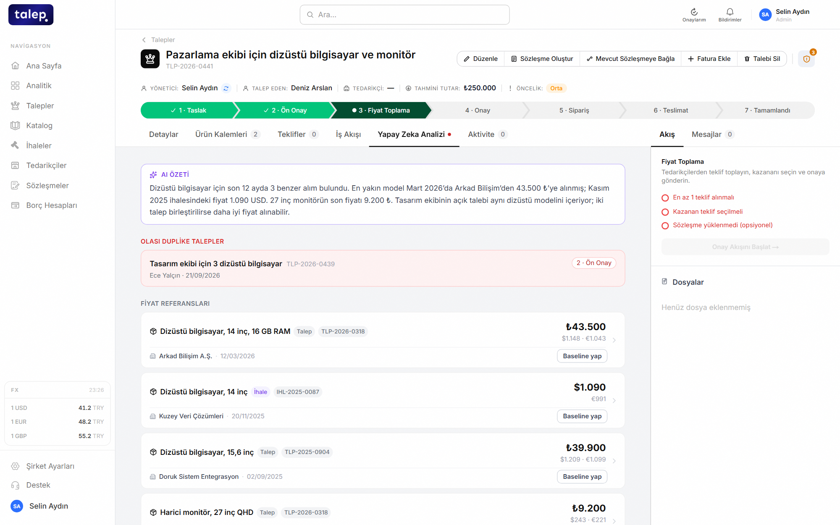Click Talebi Sil button
The height and width of the screenshot is (525, 840).
(x=762, y=59)
